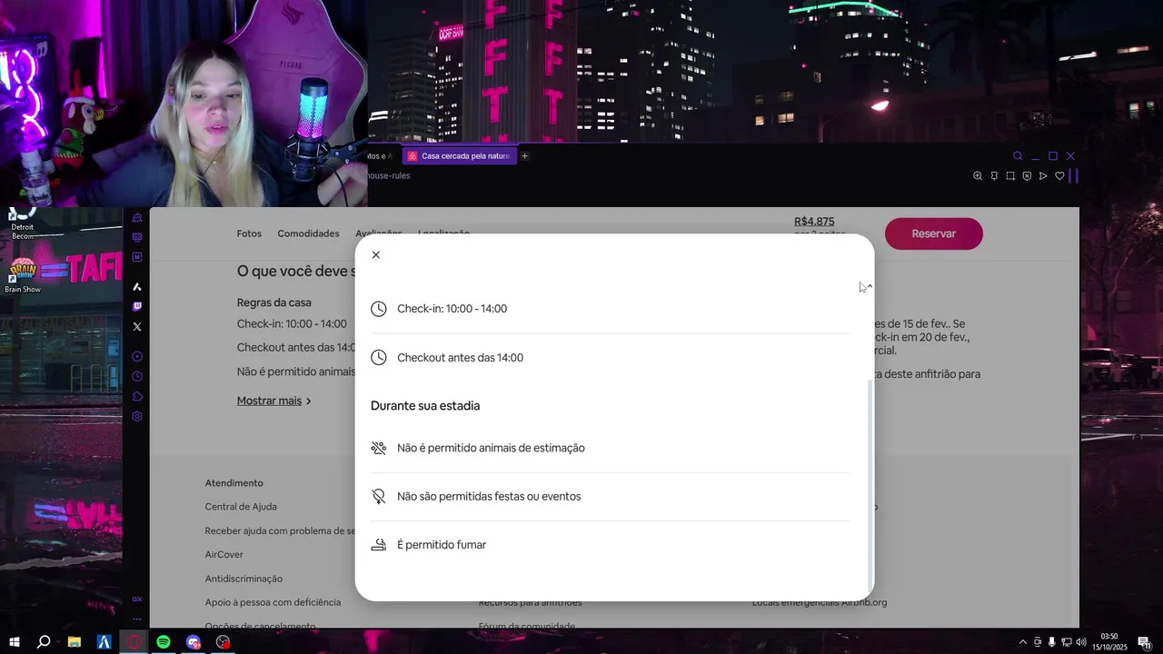The image size is (1163, 654).
Task: Bookmark page with the heart icon
Action: [1059, 176]
